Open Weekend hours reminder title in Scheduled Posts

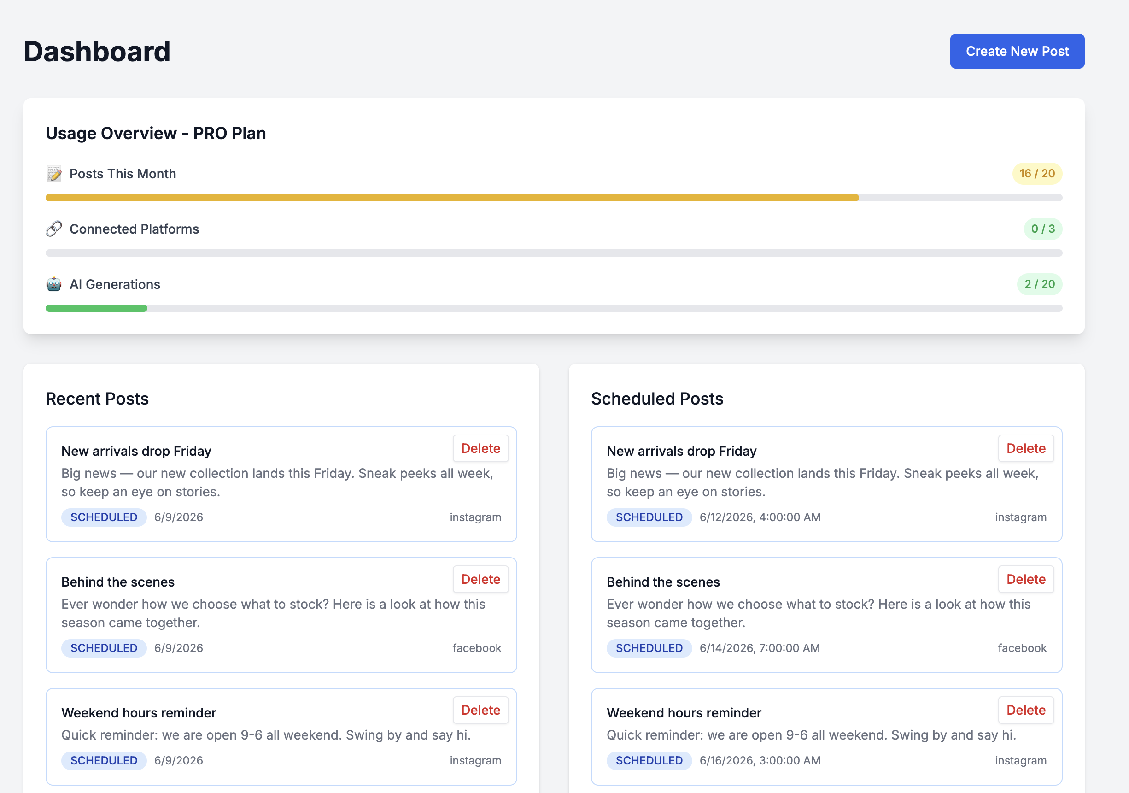(x=684, y=713)
